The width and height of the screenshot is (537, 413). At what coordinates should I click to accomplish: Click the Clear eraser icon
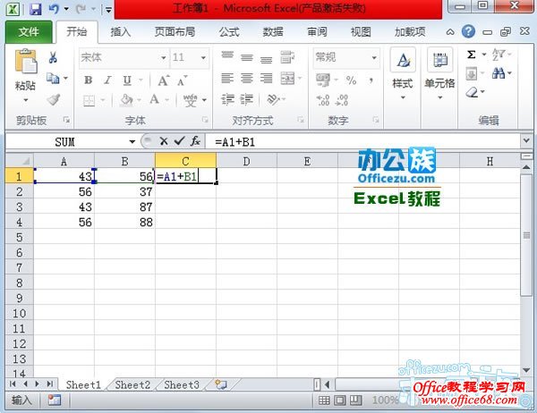(x=472, y=92)
